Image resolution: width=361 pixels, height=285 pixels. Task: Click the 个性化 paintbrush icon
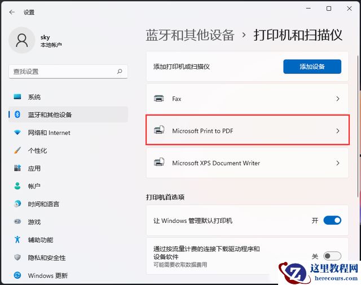(x=17, y=150)
